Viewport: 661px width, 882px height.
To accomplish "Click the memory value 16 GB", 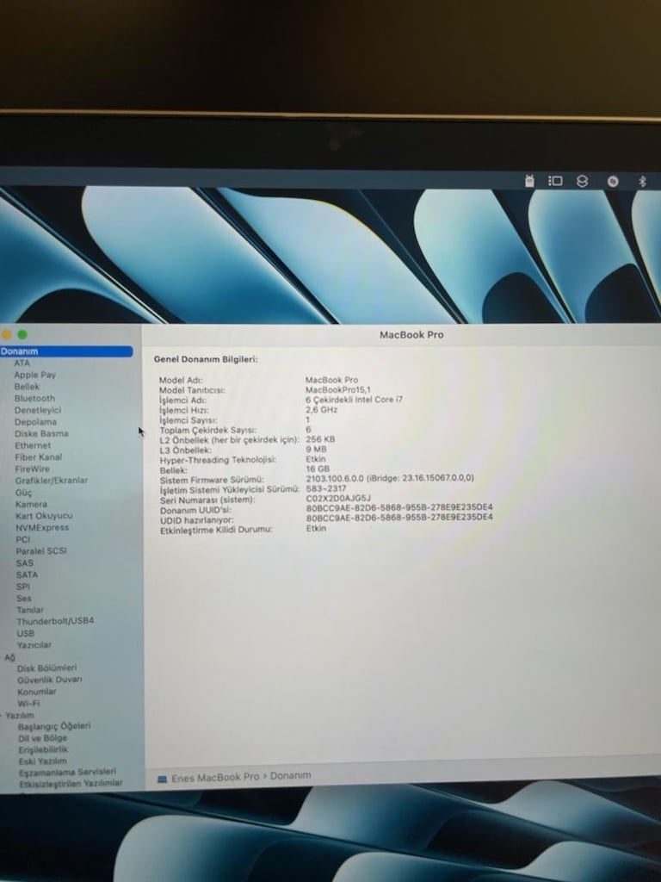I will click(318, 469).
